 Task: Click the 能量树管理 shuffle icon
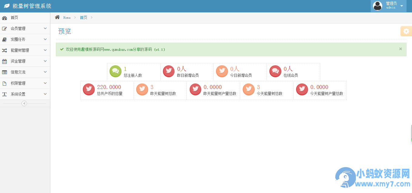[5, 51]
